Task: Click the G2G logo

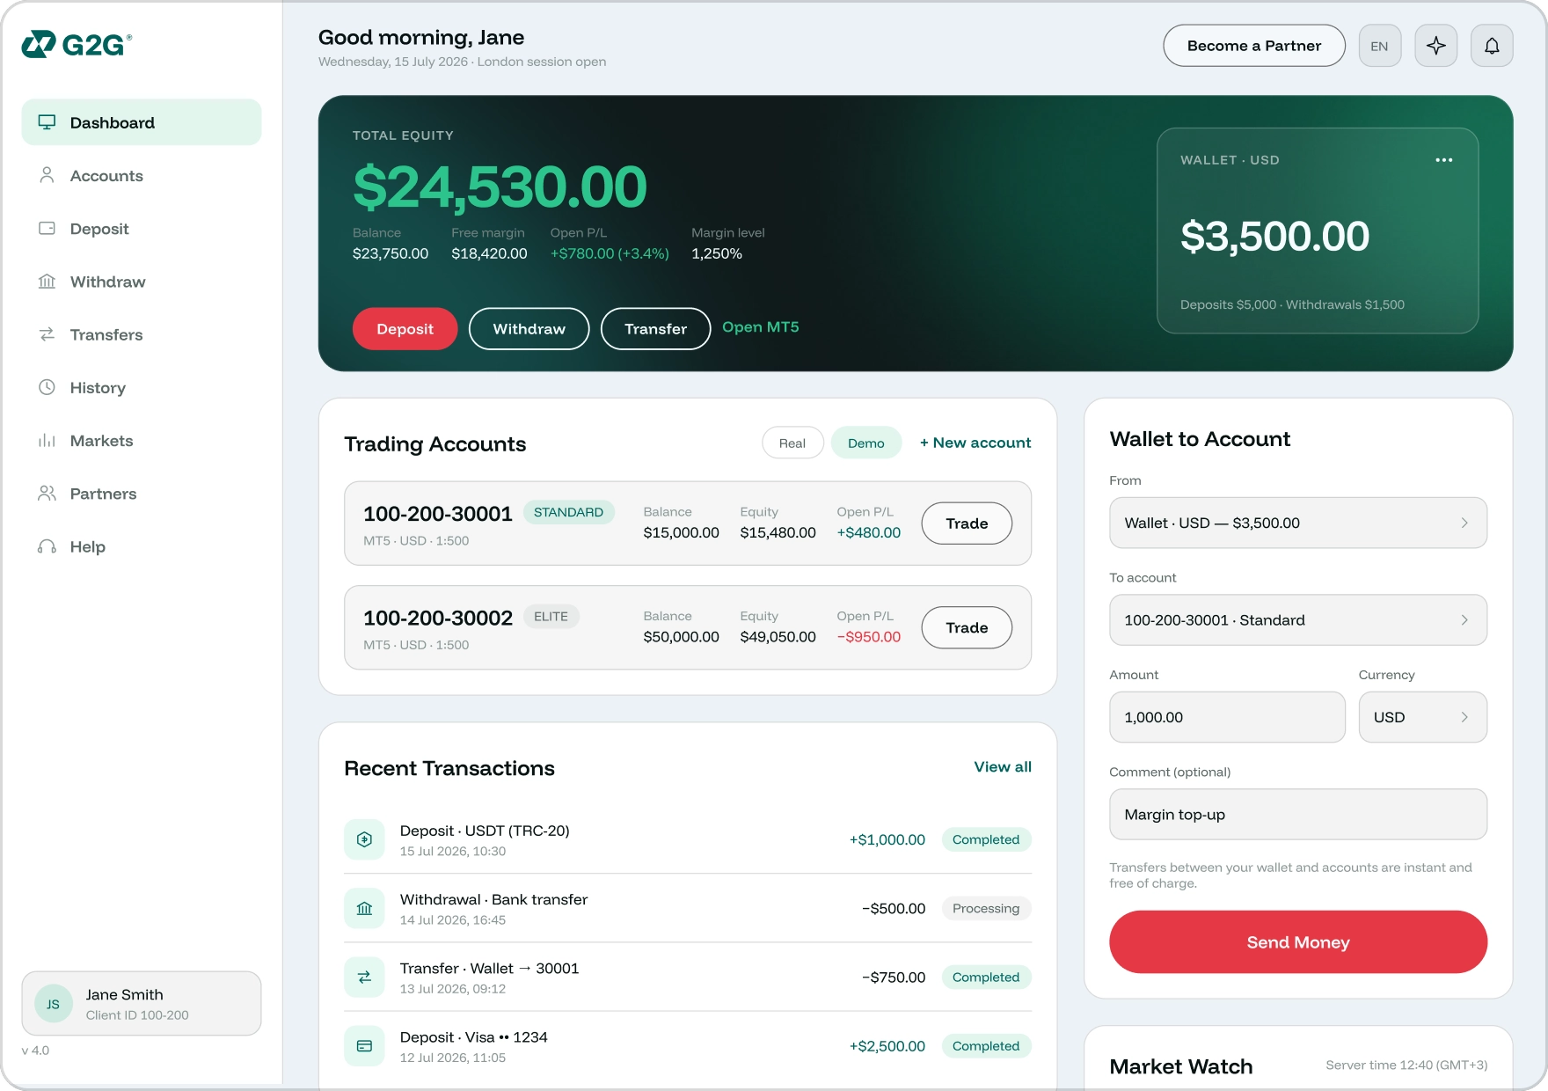Action: [77, 44]
